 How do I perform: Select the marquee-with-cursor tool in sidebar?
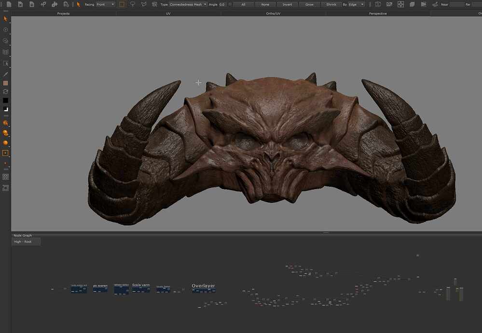[x=5, y=63]
